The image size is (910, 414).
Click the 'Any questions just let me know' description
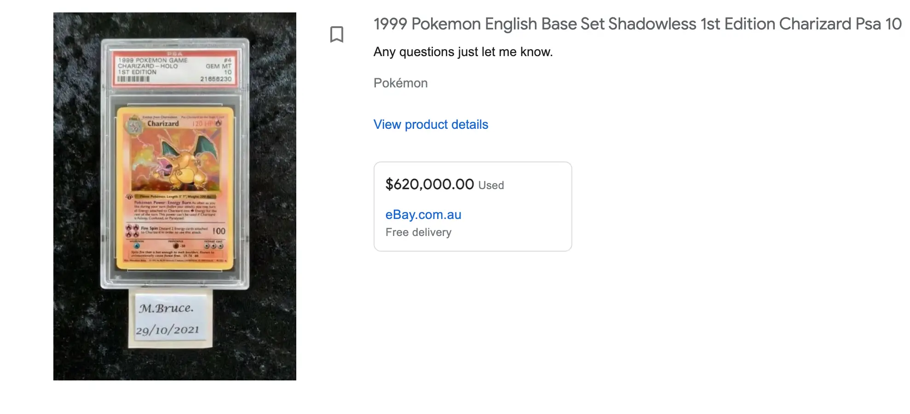[463, 52]
